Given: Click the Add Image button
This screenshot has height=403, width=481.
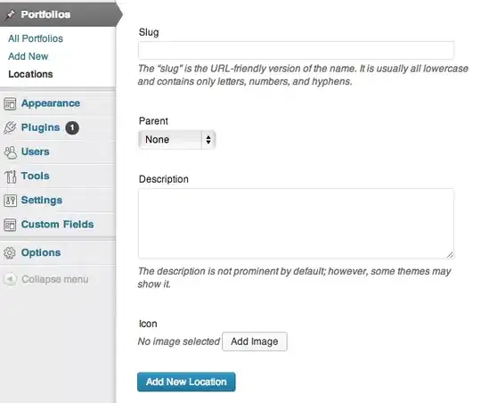Looking at the screenshot, I should tap(255, 341).
